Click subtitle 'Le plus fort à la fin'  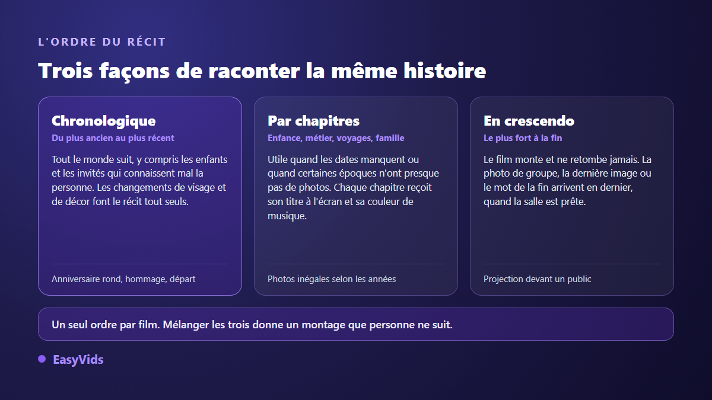click(523, 138)
